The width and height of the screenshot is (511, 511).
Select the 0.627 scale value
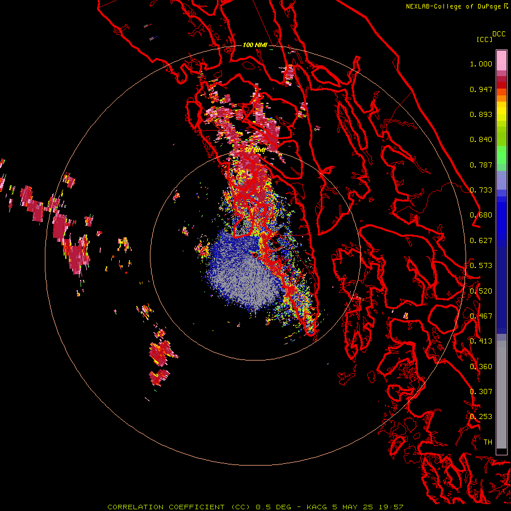481,241
